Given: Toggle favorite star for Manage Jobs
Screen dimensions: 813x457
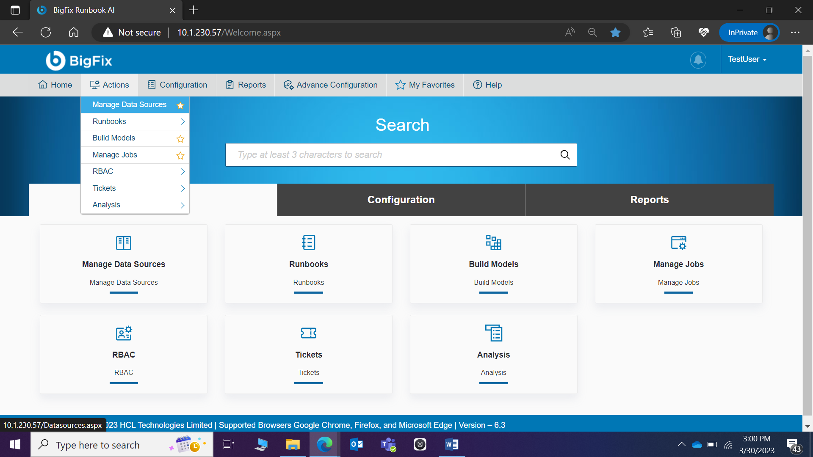Looking at the screenshot, I should click(x=180, y=156).
